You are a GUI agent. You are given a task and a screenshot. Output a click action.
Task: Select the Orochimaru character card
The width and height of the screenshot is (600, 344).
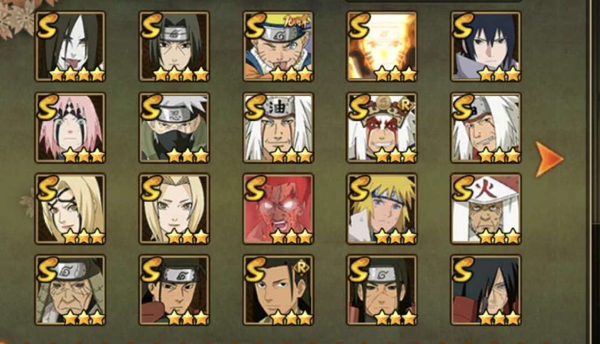70,46
